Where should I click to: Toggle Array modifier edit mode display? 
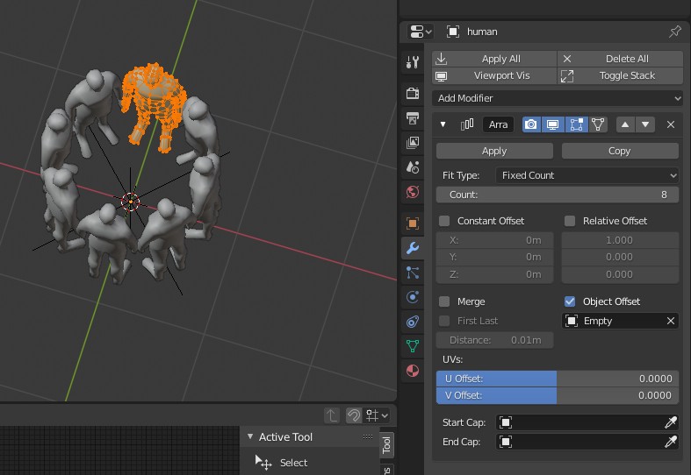576,124
